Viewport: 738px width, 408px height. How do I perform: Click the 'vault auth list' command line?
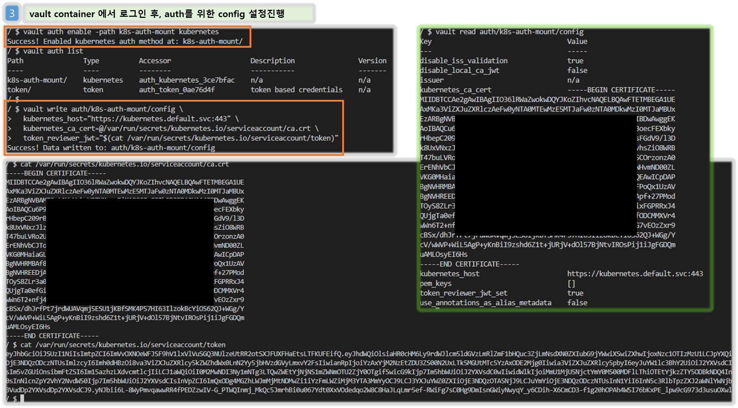pos(45,51)
